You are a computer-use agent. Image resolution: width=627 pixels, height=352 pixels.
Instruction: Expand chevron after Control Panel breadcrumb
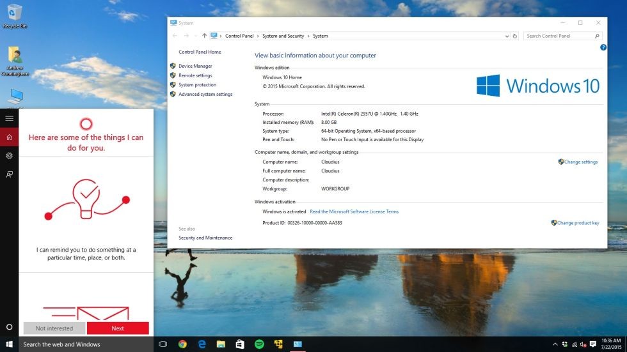[x=258, y=36]
